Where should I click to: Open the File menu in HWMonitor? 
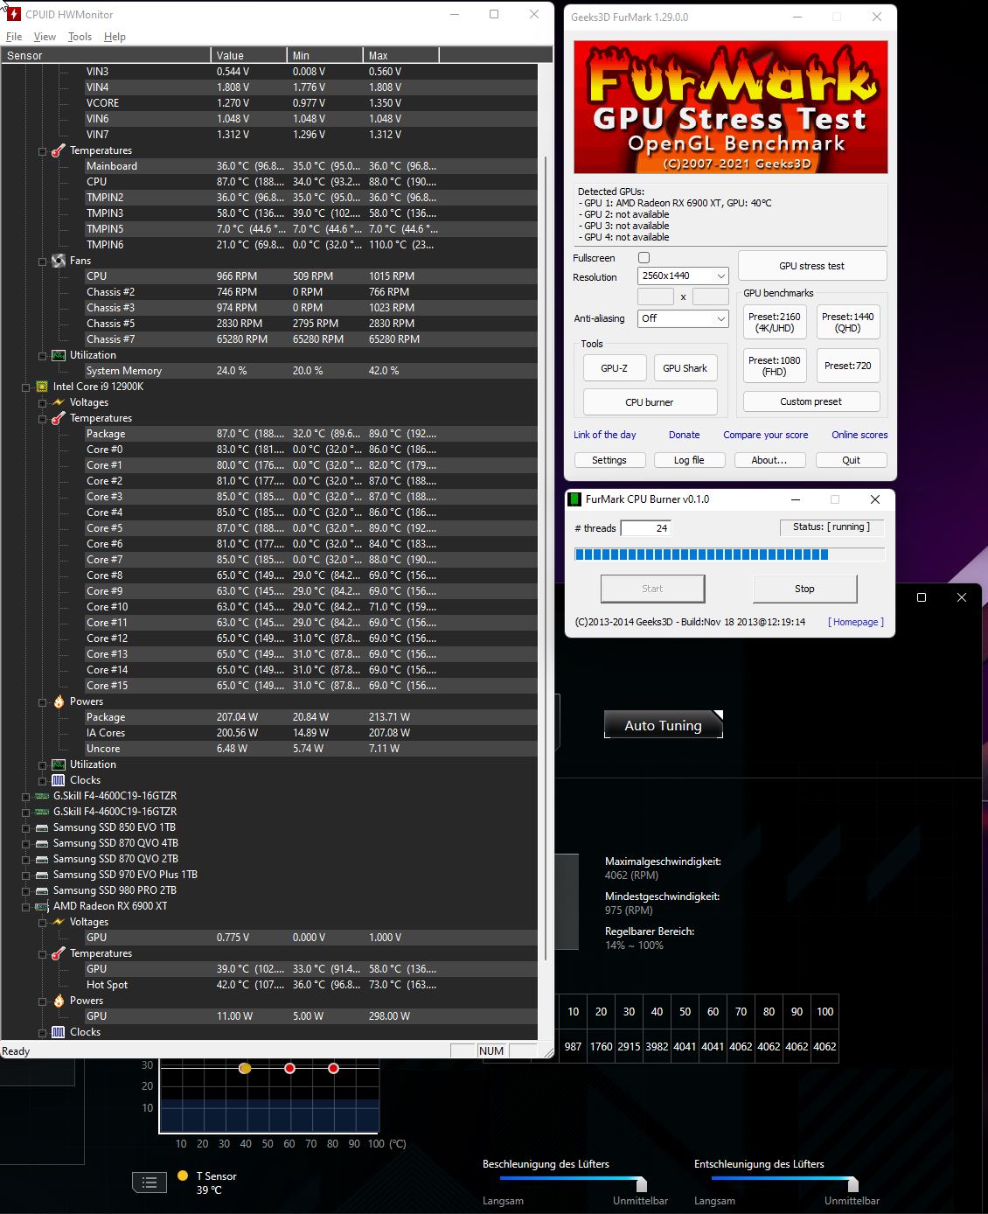14,37
